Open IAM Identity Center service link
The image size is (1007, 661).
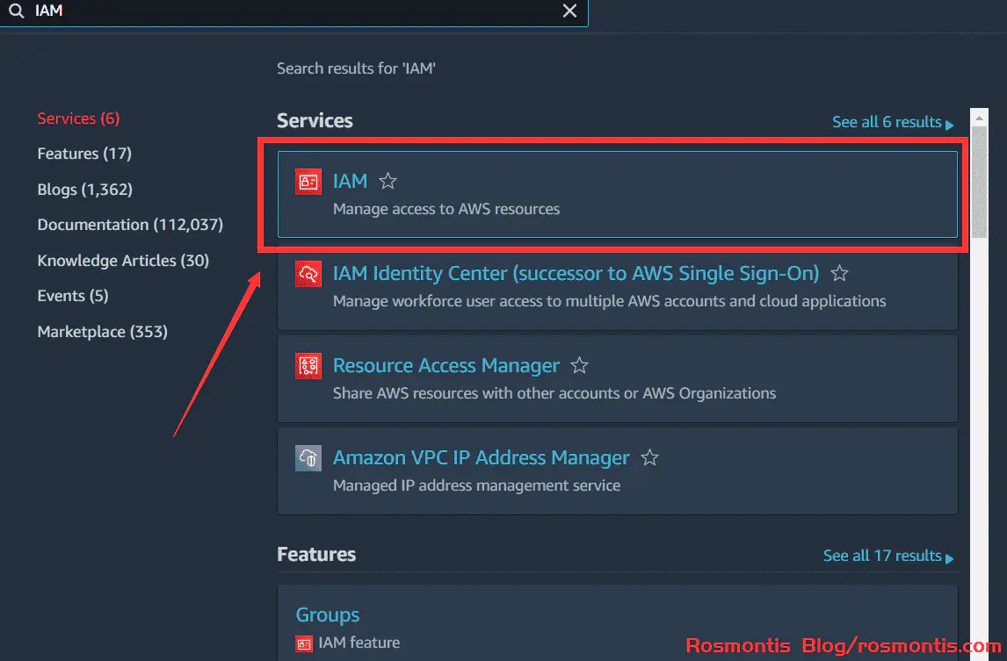click(x=576, y=273)
